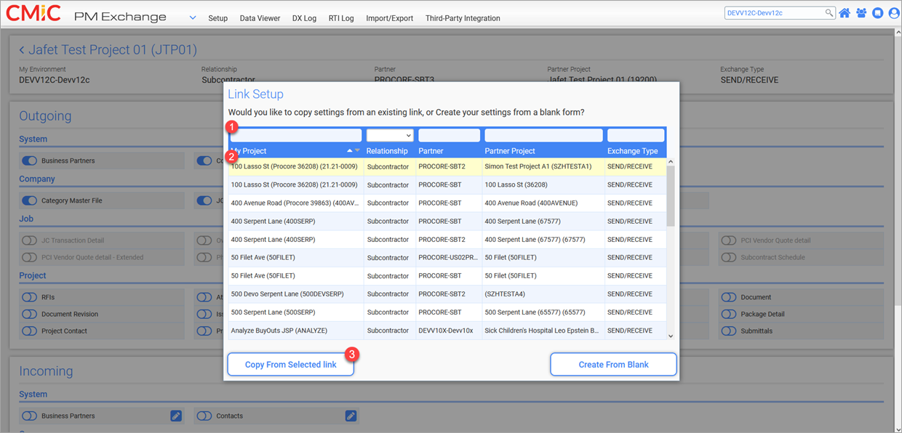This screenshot has height=433, width=902.
Task: Click the Copy From Selected link button
Action: (290, 364)
